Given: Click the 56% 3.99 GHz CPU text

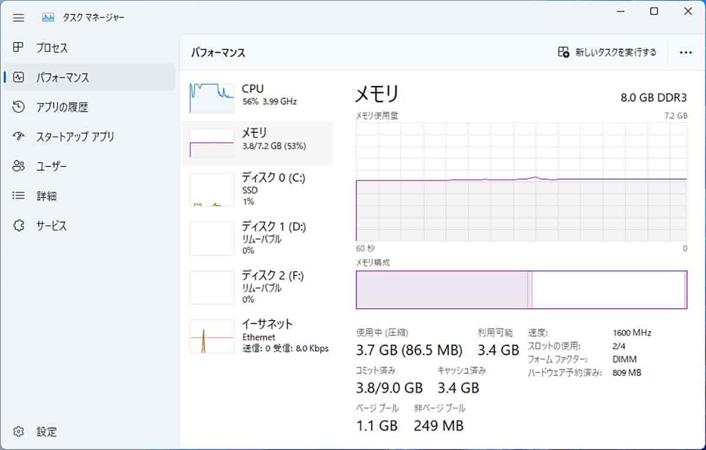Looking at the screenshot, I should pos(269,101).
